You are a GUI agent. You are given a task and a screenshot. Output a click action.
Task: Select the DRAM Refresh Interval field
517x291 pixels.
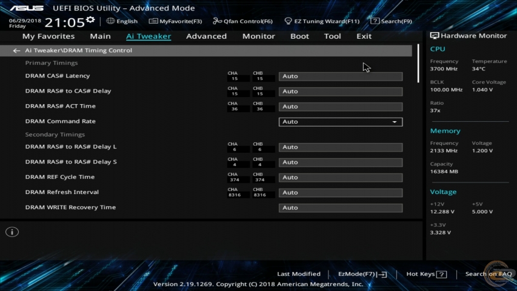[341, 193]
